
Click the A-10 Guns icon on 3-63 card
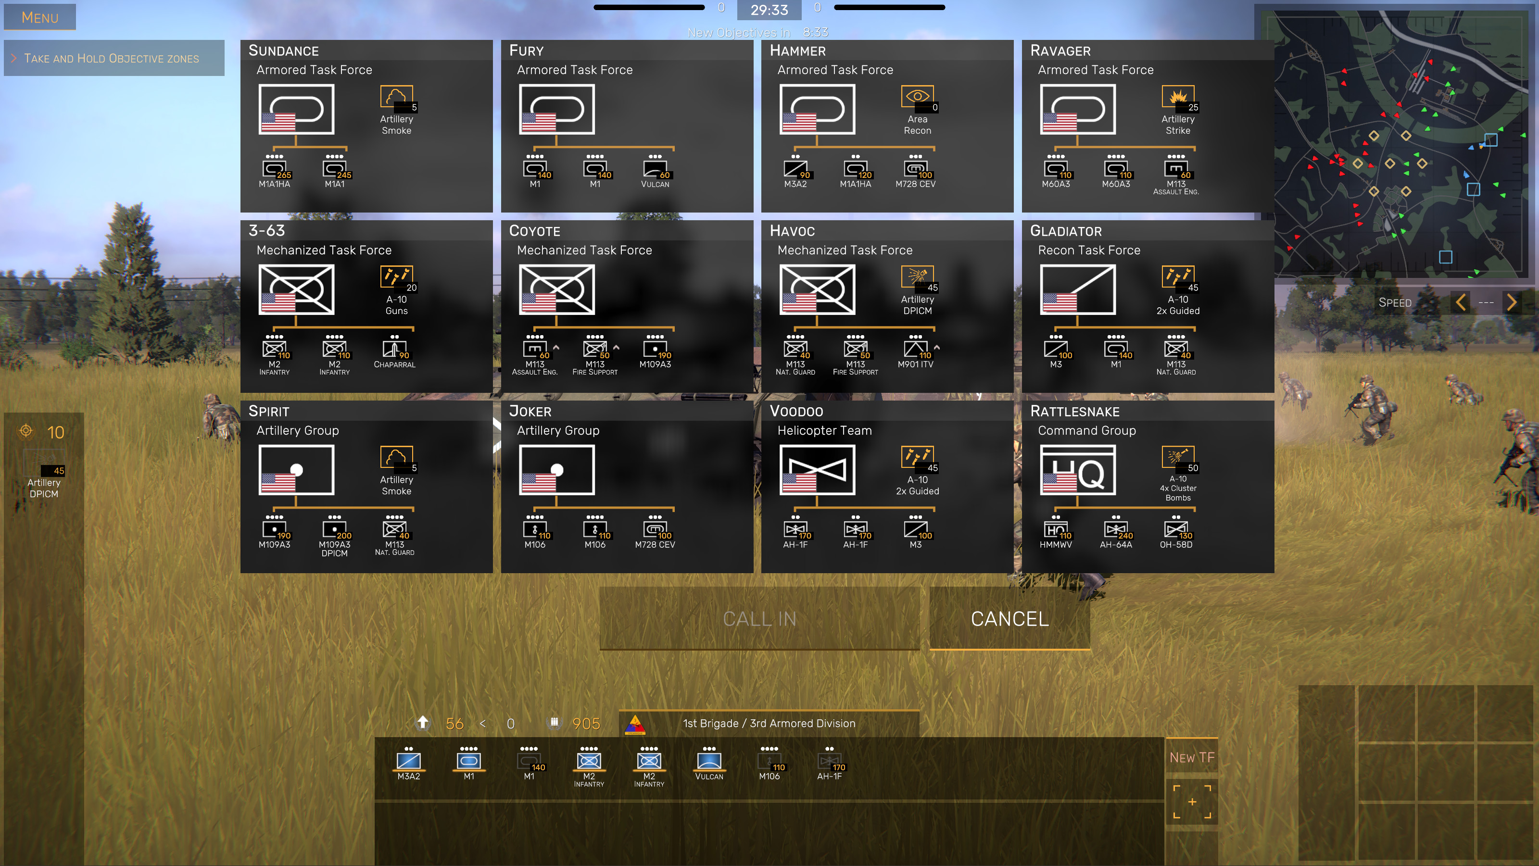[x=396, y=276]
